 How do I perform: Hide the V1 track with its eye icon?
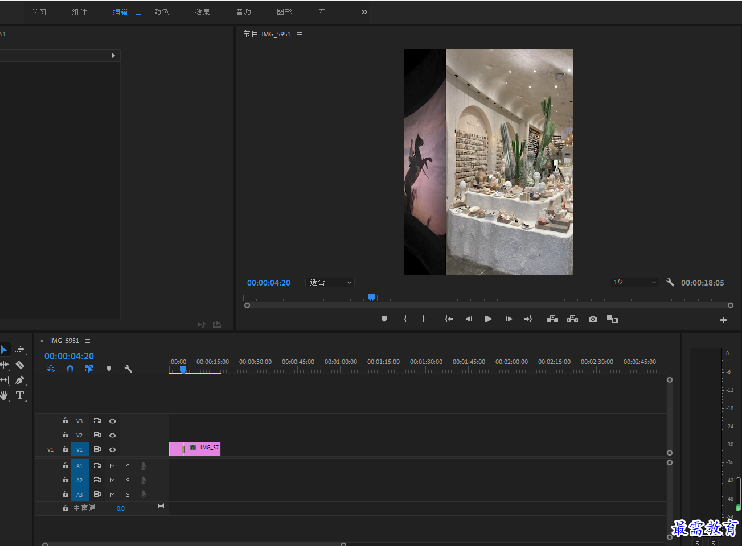tap(113, 450)
